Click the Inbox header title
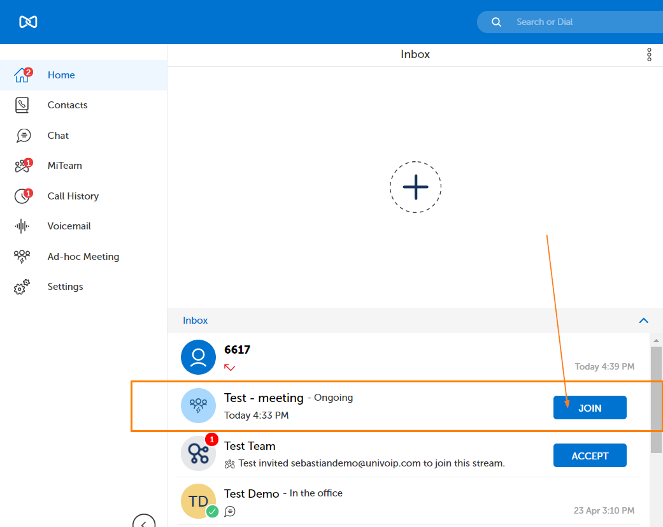 [415, 54]
